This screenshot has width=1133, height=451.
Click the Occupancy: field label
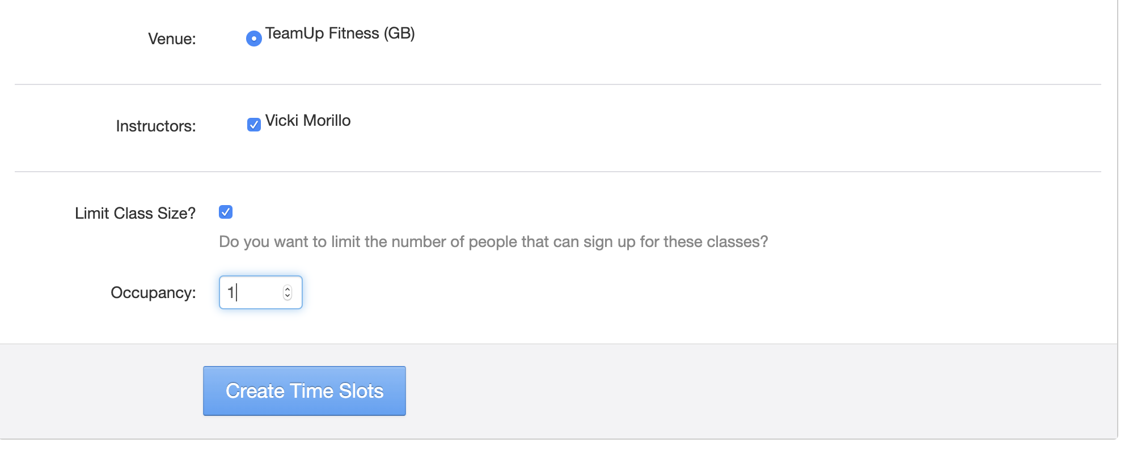(153, 292)
